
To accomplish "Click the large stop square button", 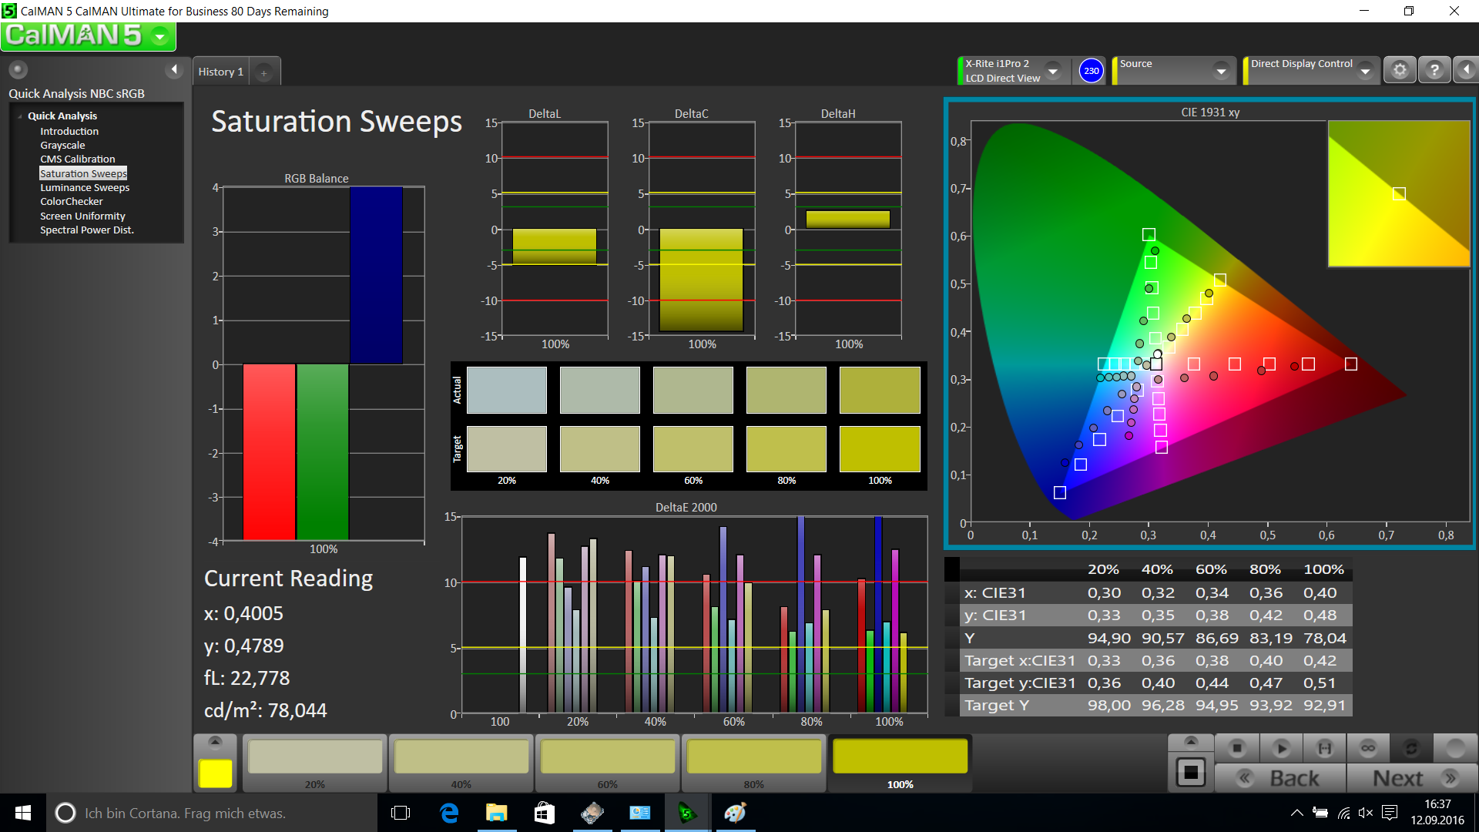I will coord(1190,772).
